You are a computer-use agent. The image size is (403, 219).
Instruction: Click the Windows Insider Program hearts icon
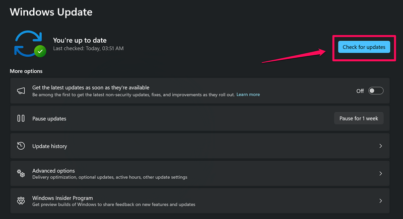pos(21,201)
